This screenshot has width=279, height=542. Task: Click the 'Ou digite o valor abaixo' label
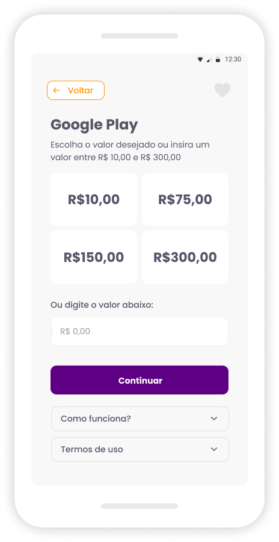[x=102, y=305]
